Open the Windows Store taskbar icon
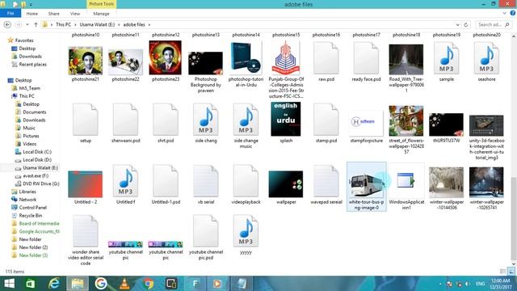Image resolution: width=517 pixels, height=291 pixels. (x=31, y=284)
